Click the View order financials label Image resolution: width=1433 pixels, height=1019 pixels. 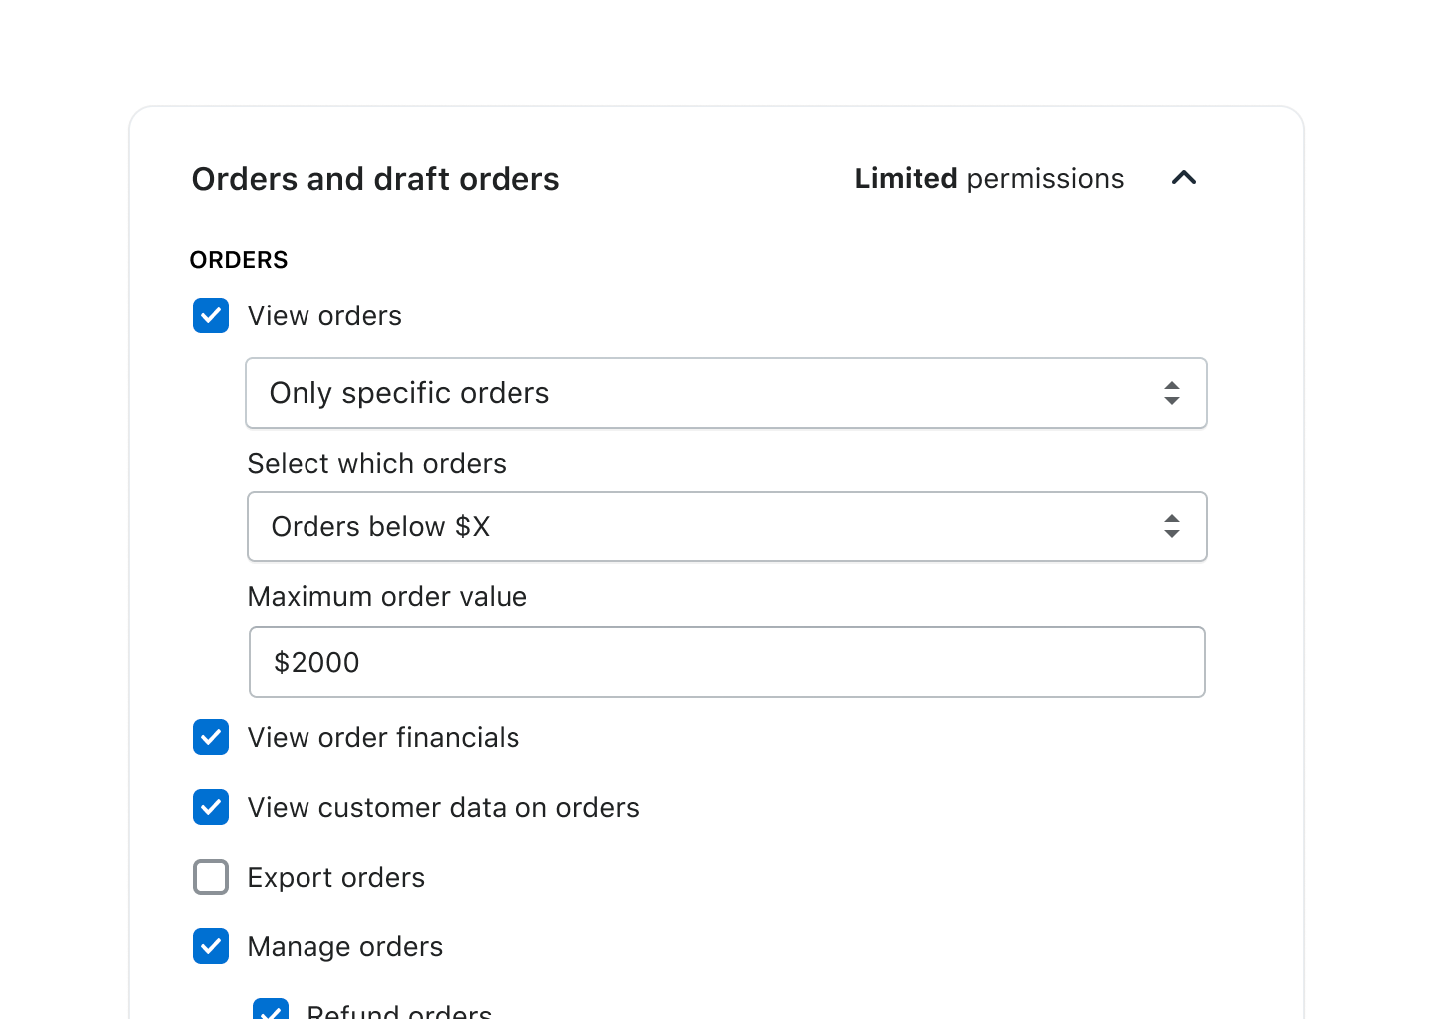coord(383,738)
